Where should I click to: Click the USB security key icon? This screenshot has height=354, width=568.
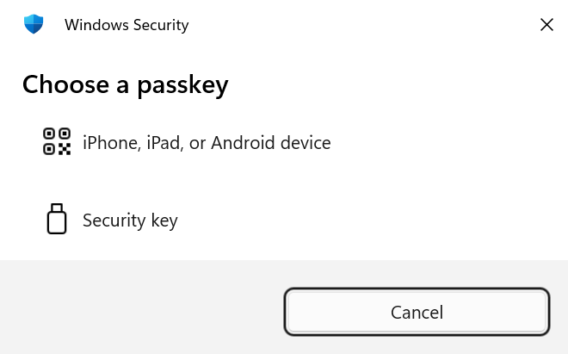pyautogui.click(x=57, y=220)
